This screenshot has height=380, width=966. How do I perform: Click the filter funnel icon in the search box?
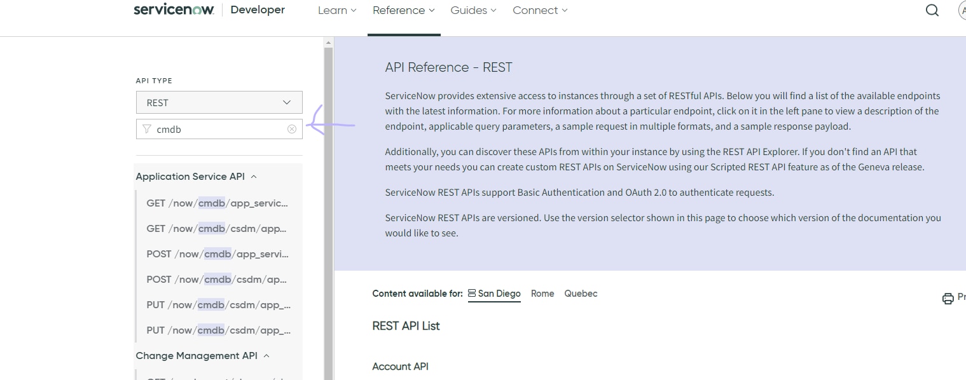[147, 129]
